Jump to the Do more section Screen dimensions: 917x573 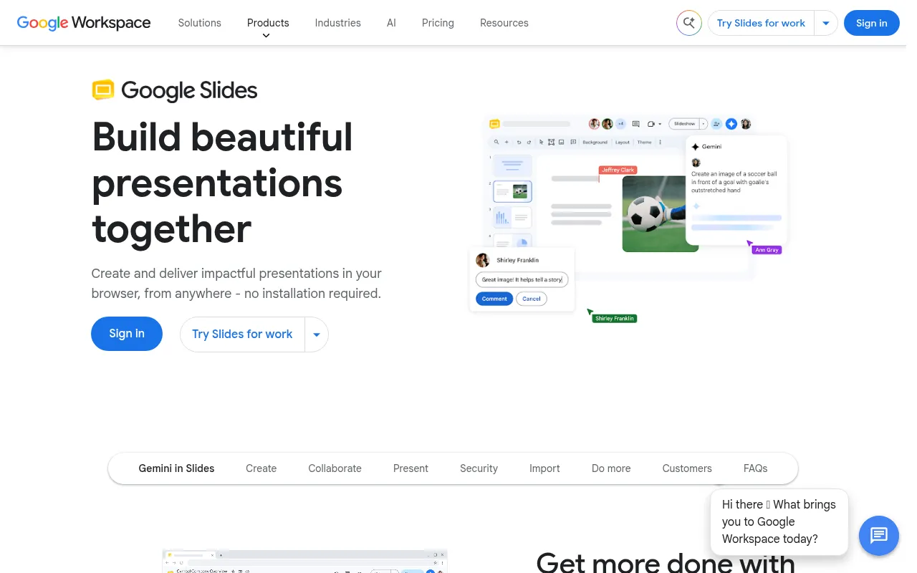pos(611,468)
